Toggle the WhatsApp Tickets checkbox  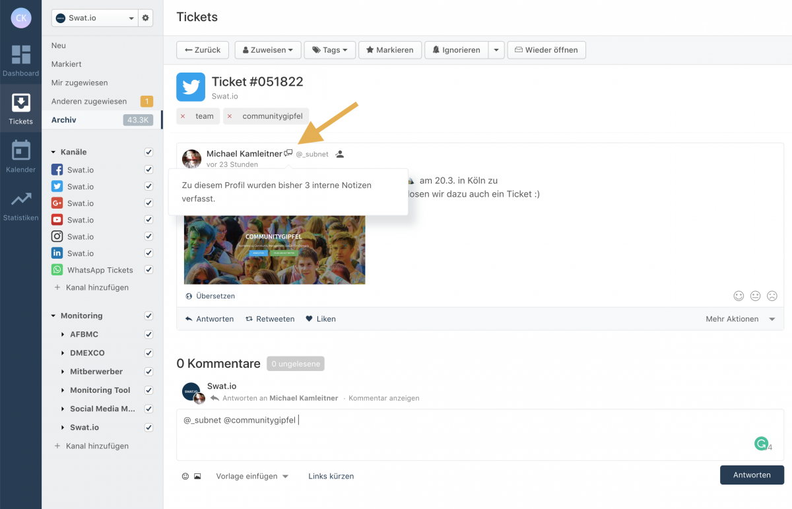click(x=148, y=270)
